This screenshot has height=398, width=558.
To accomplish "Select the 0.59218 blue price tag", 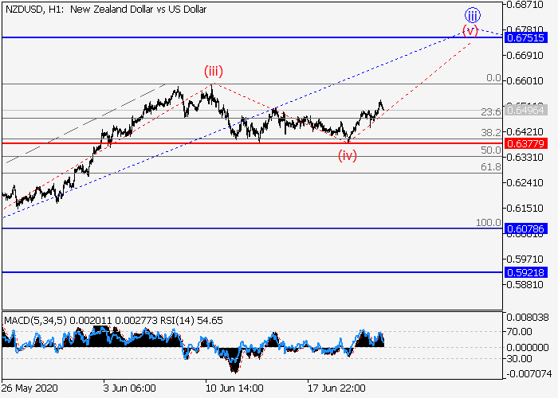I will pyautogui.click(x=526, y=272).
